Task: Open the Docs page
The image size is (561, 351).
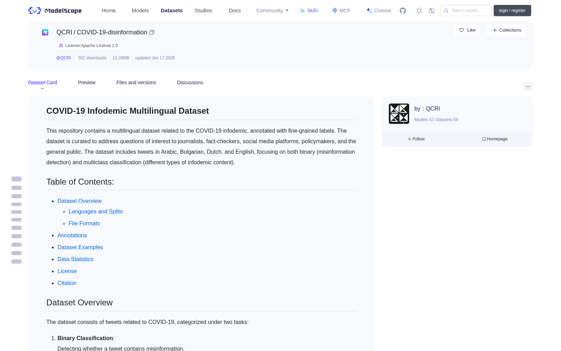Action: click(235, 11)
